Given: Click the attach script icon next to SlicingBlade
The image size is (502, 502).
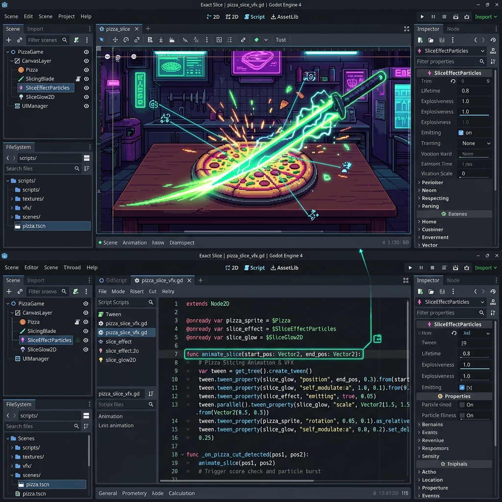Looking at the screenshot, I should [x=78, y=79].
